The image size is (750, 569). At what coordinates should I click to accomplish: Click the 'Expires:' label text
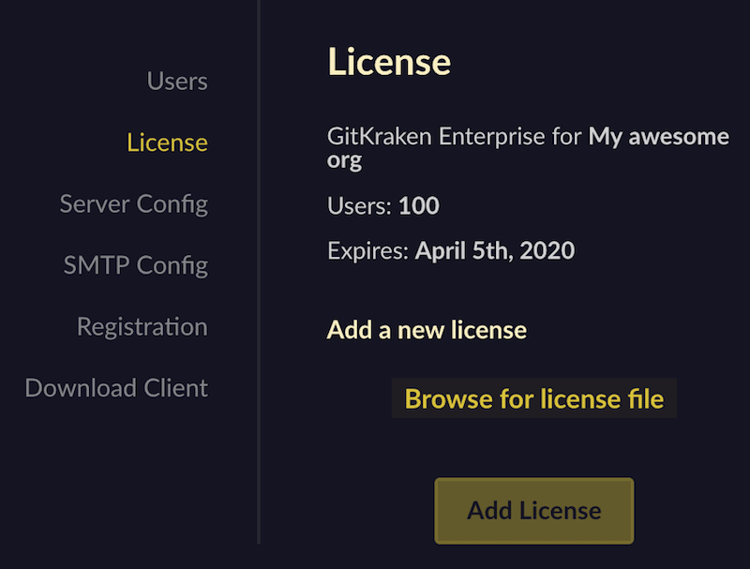[x=367, y=250]
